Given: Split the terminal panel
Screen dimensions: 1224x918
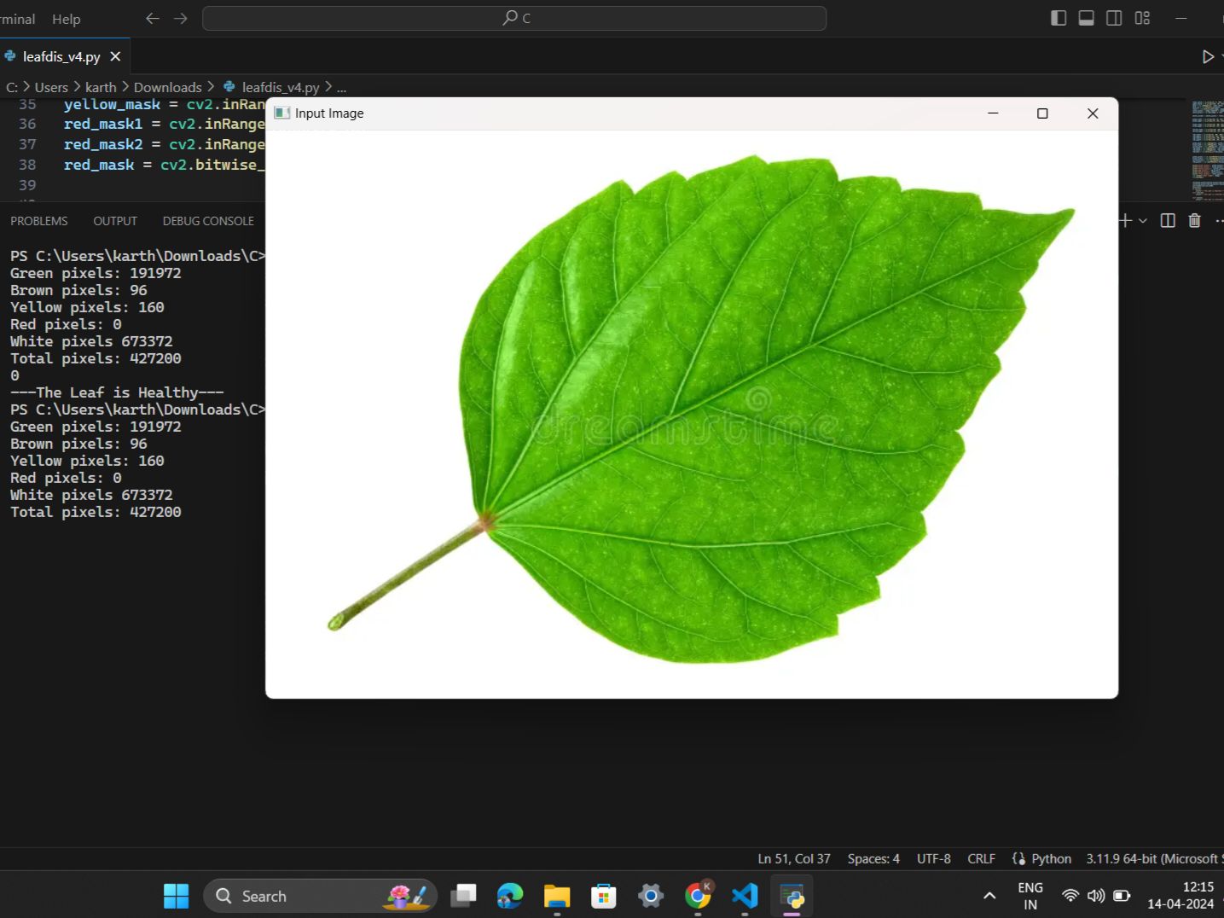Looking at the screenshot, I should pos(1168,220).
